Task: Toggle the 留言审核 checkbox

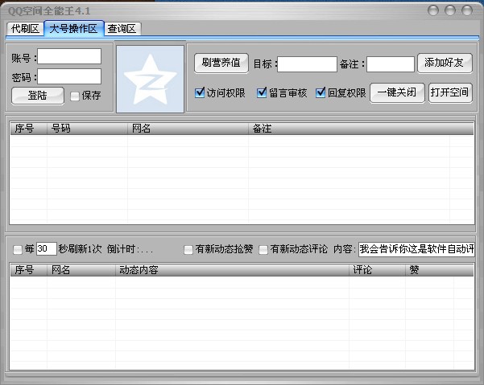Action: [262, 92]
